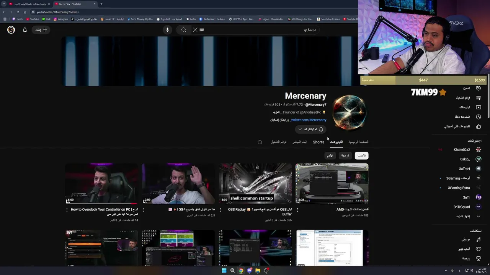Click How to Overclock Your Controller title

[105, 212]
